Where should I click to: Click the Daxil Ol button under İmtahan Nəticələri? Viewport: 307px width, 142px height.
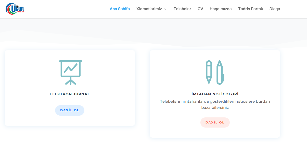215,122
